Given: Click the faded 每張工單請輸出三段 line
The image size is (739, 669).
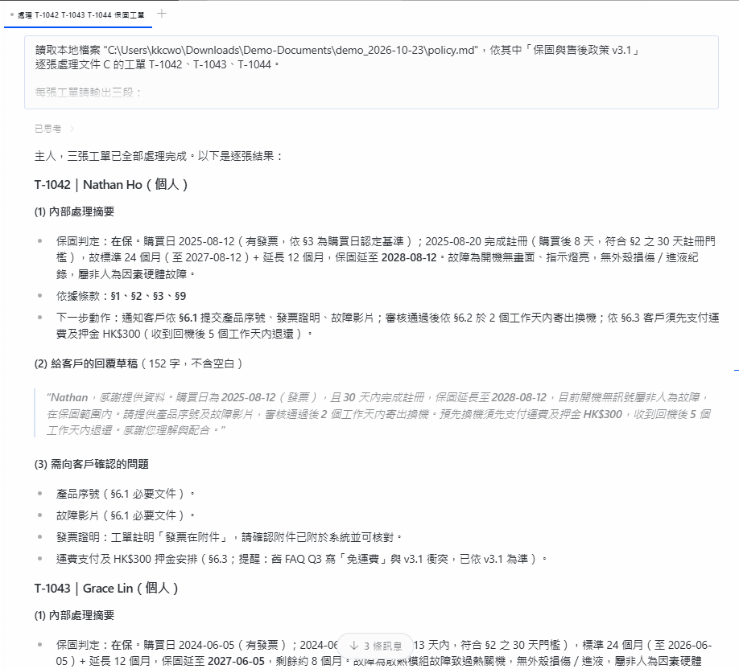Looking at the screenshot, I should 88,92.
